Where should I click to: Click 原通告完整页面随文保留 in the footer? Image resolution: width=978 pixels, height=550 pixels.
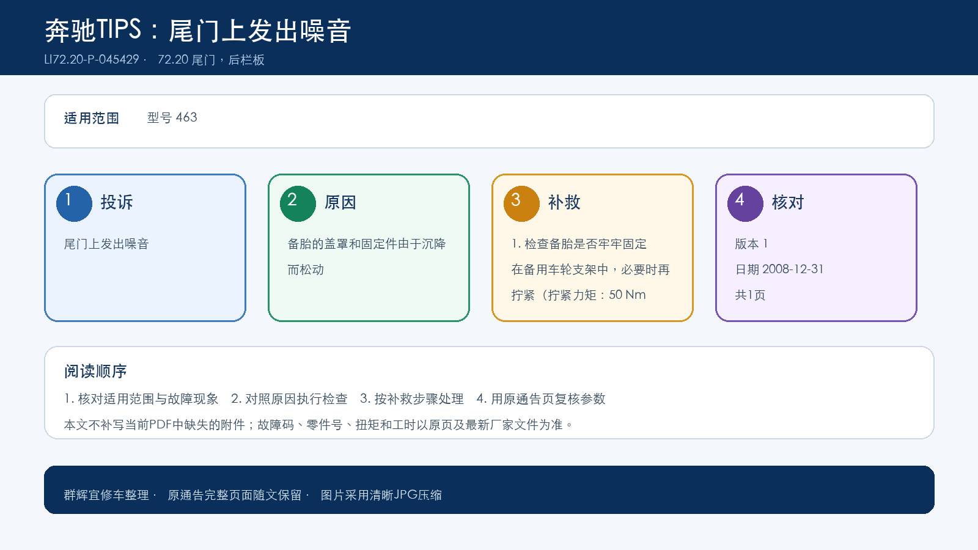pos(235,495)
